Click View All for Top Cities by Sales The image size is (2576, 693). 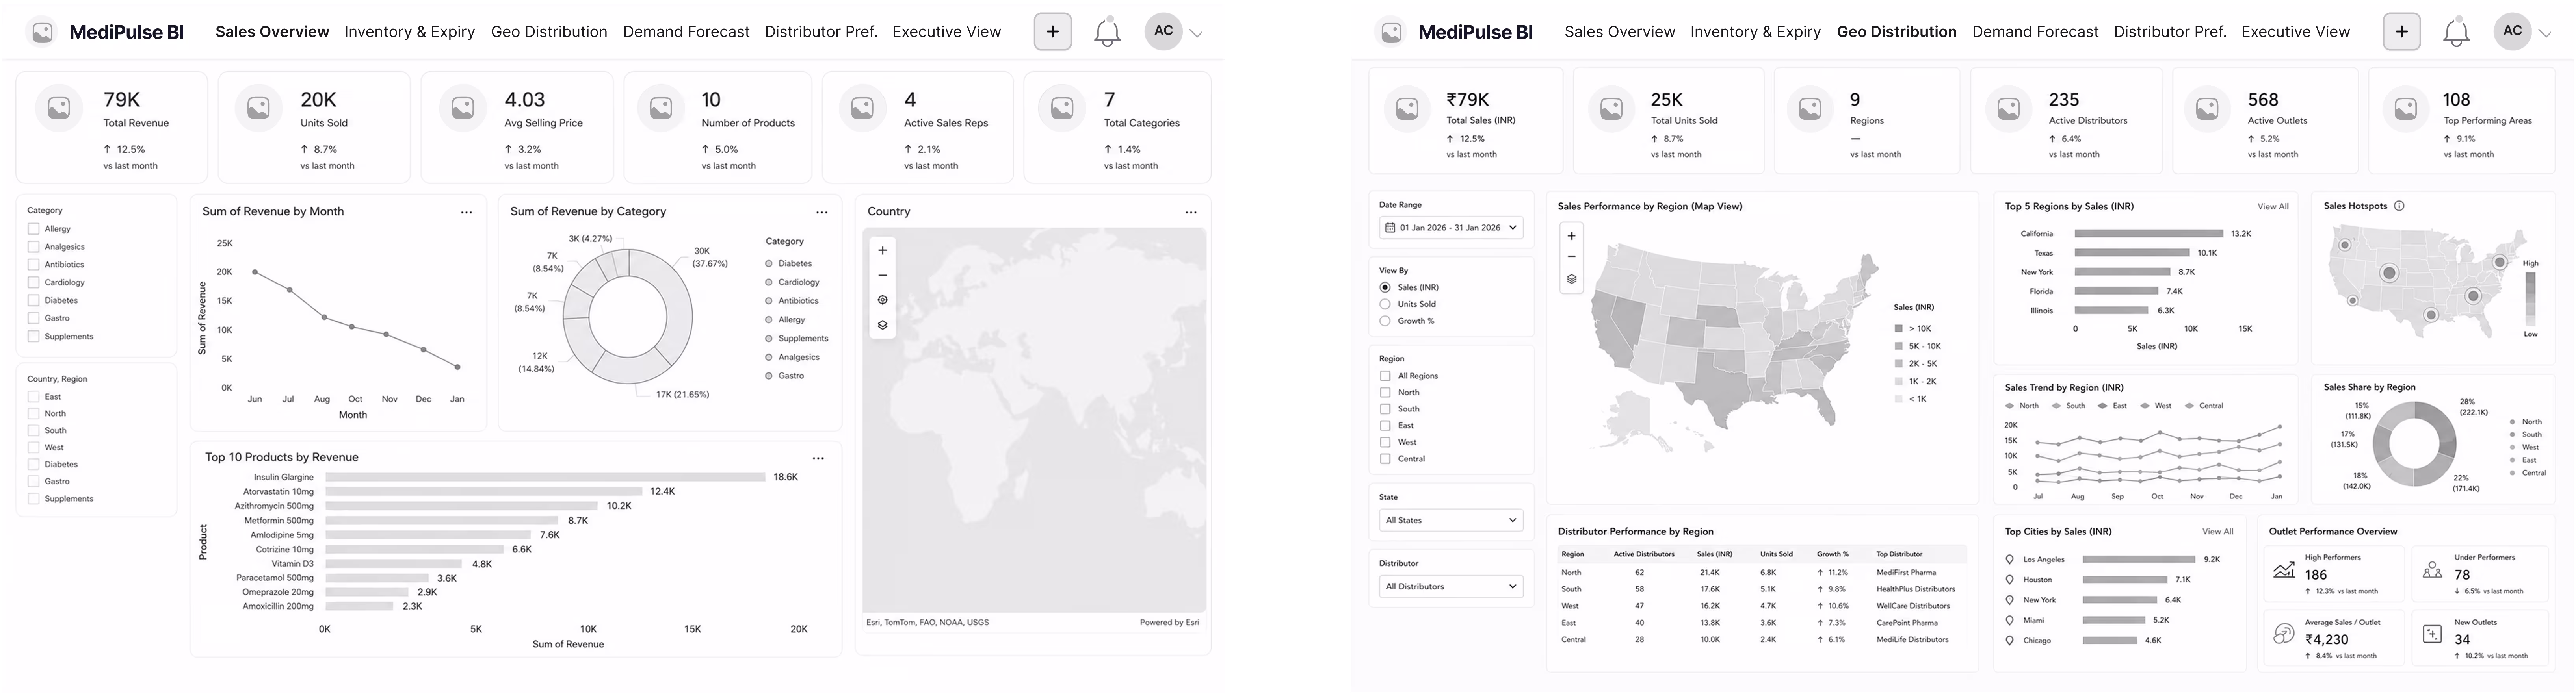point(2218,532)
